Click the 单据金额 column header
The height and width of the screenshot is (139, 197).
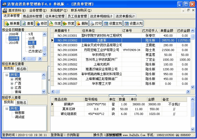[x=168, y=30]
